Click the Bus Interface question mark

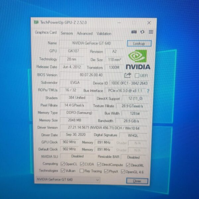[x=148, y=91]
